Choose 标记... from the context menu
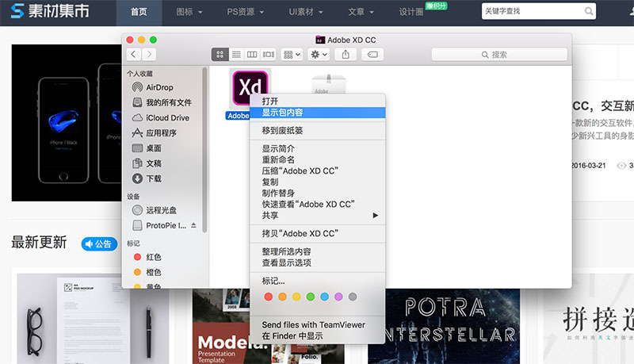 pyautogui.click(x=318, y=281)
